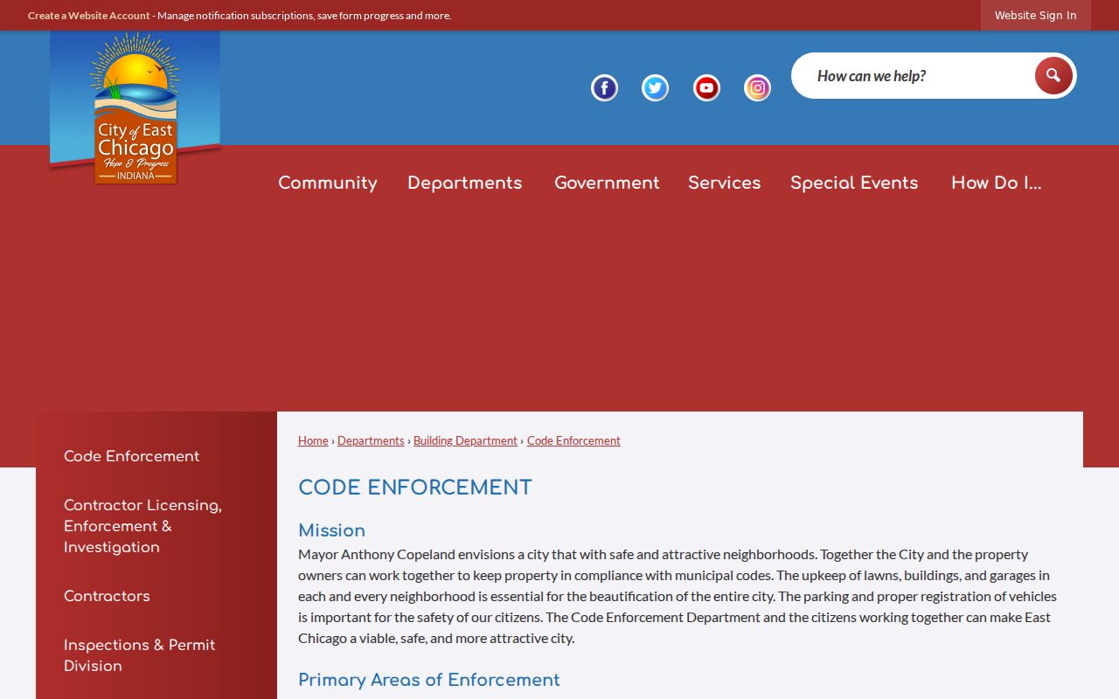This screenshot has height=699, width=1119.
Task: Click the Primary Areas of Enforcement heading
Action: [429, 680]
